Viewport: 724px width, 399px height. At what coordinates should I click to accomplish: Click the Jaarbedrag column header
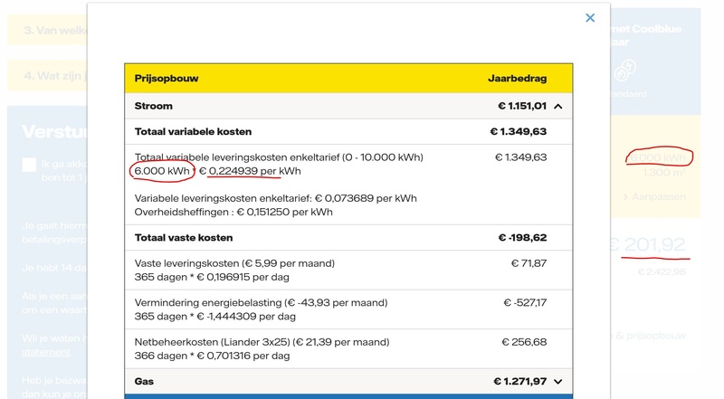pos(515,79)
